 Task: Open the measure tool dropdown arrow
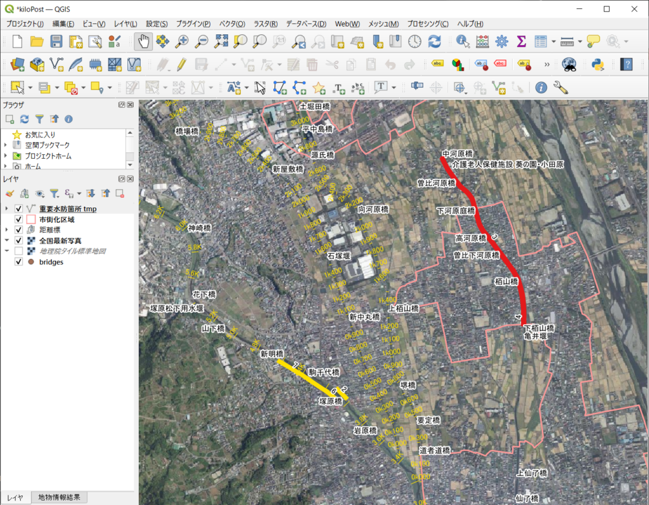pos(579,41)
